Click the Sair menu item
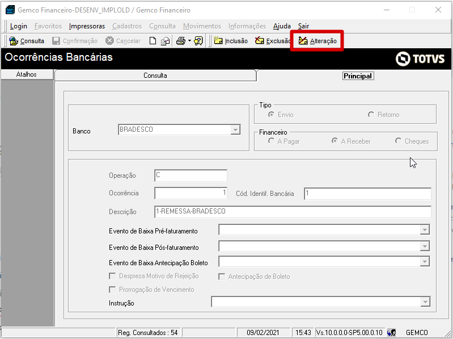 tap(304, 26)
